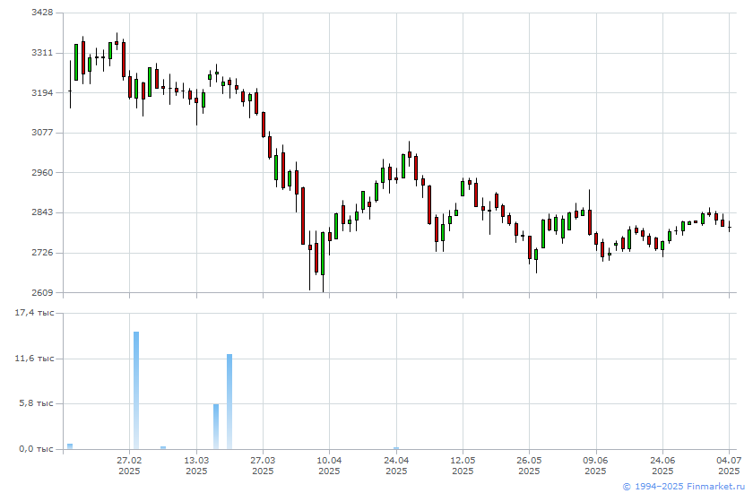Click the 3077 price axis label
753x493 pixels.
tap(42, 133)
